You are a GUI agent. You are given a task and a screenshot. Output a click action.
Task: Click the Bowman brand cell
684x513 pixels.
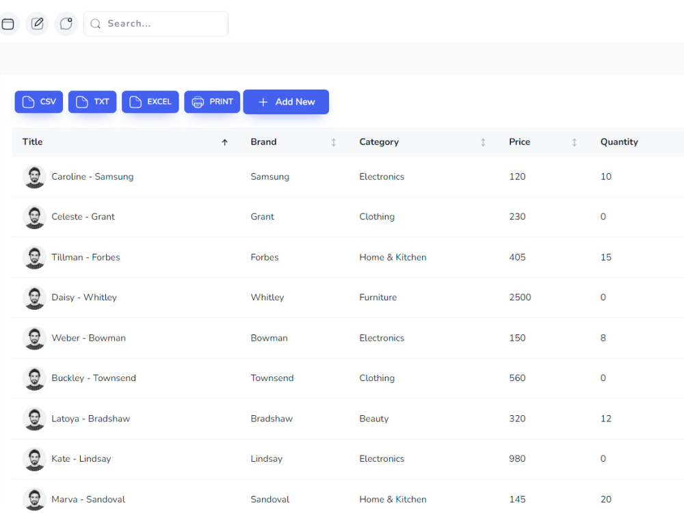coord(269,338)
